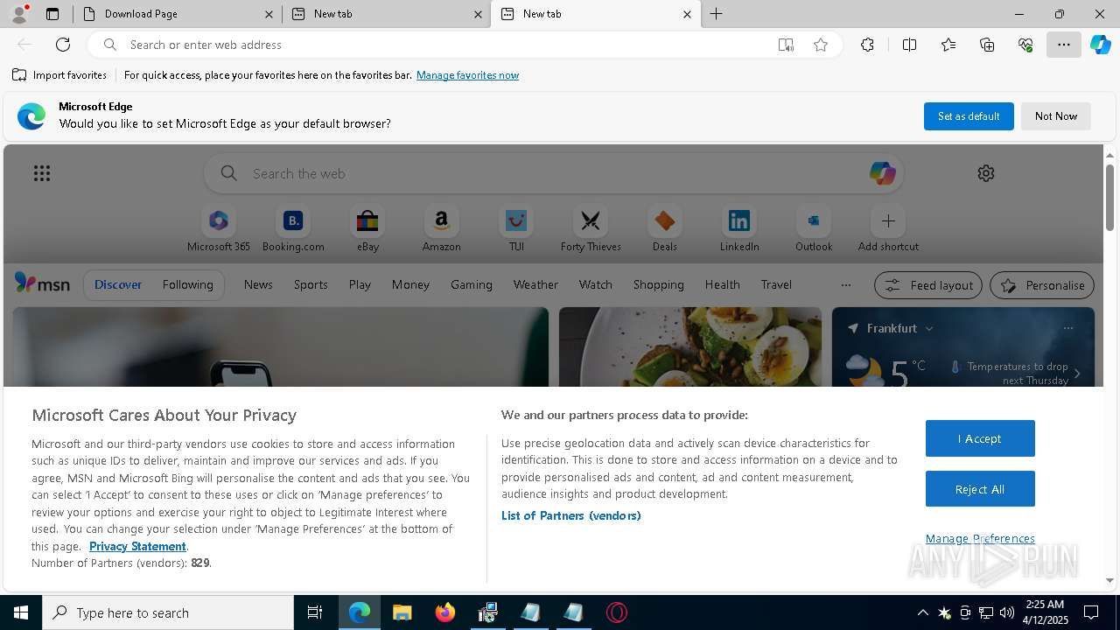Open the Copilot sidebar icon
Screen dimensions: 1120x630
click(x=1101, y=45)
